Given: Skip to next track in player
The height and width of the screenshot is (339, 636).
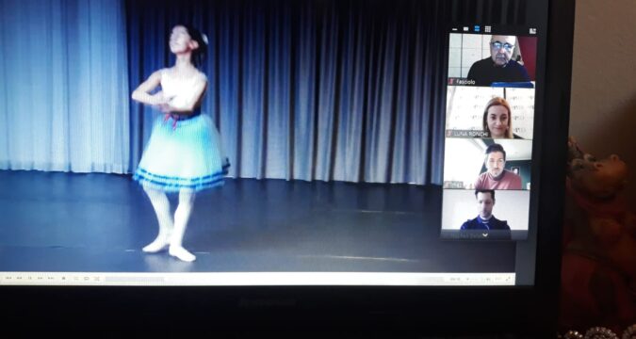Looking at the screenshot, I should point(51,278).
